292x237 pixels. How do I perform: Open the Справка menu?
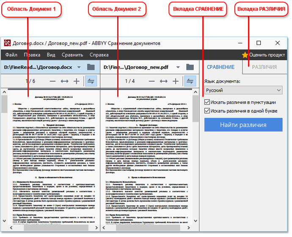coord(99,55)
